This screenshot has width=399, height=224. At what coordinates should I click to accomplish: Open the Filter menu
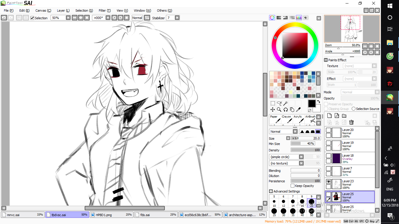[x=105, y=10]
